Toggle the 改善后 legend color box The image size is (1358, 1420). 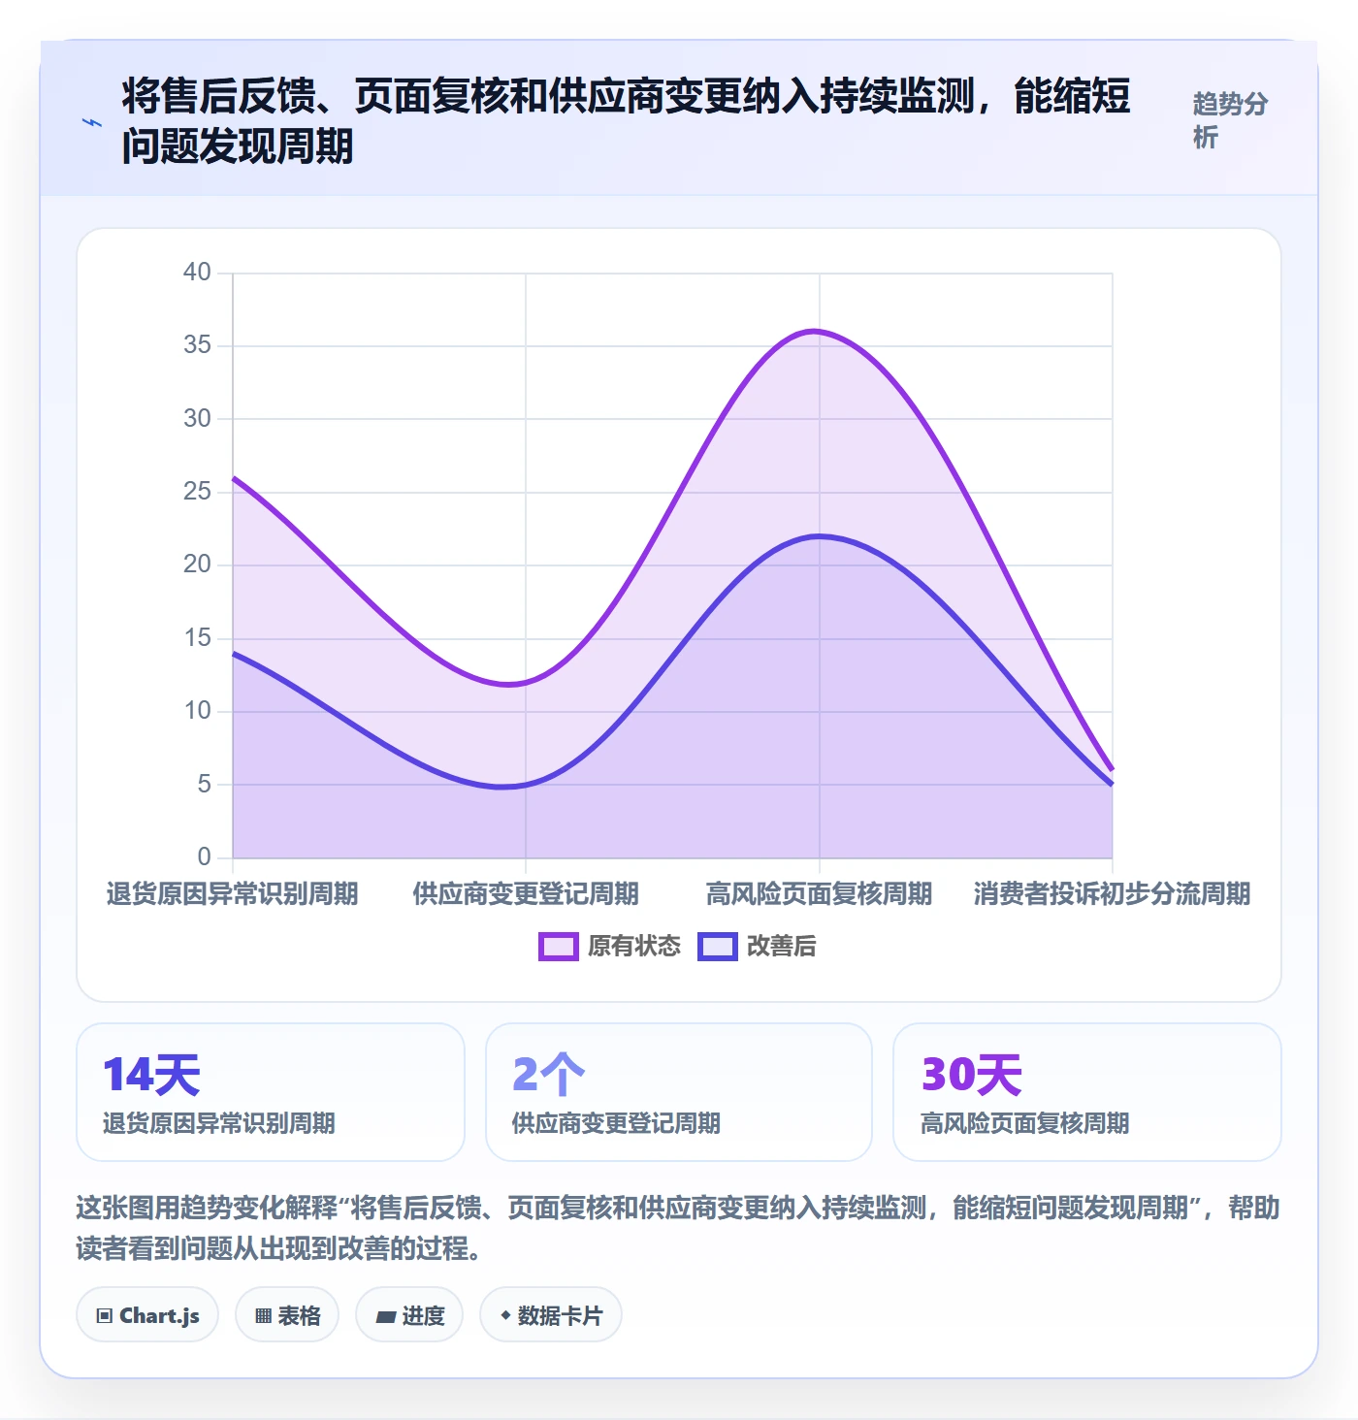[x=718, y=947]
